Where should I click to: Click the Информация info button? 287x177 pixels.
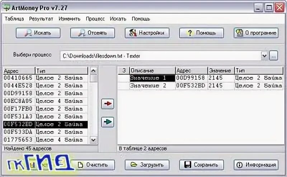tap(256, 165)
